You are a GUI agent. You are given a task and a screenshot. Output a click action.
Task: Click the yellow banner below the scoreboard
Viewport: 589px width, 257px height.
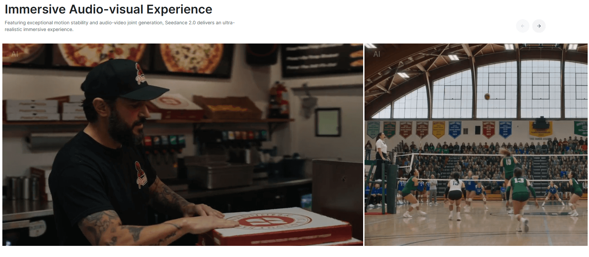541,130
